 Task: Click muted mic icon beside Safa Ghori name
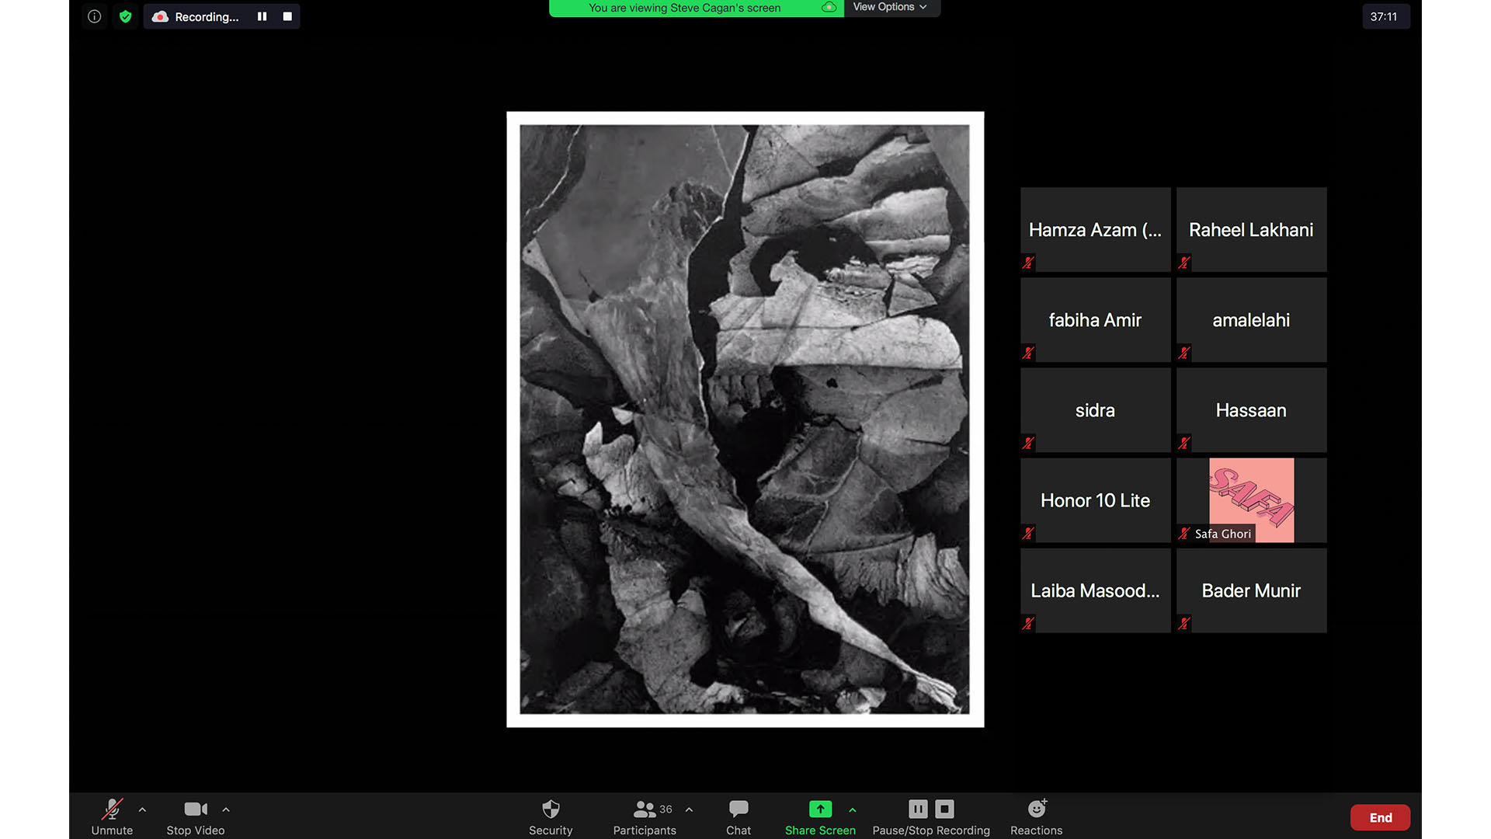click(x=1184, y=533)
